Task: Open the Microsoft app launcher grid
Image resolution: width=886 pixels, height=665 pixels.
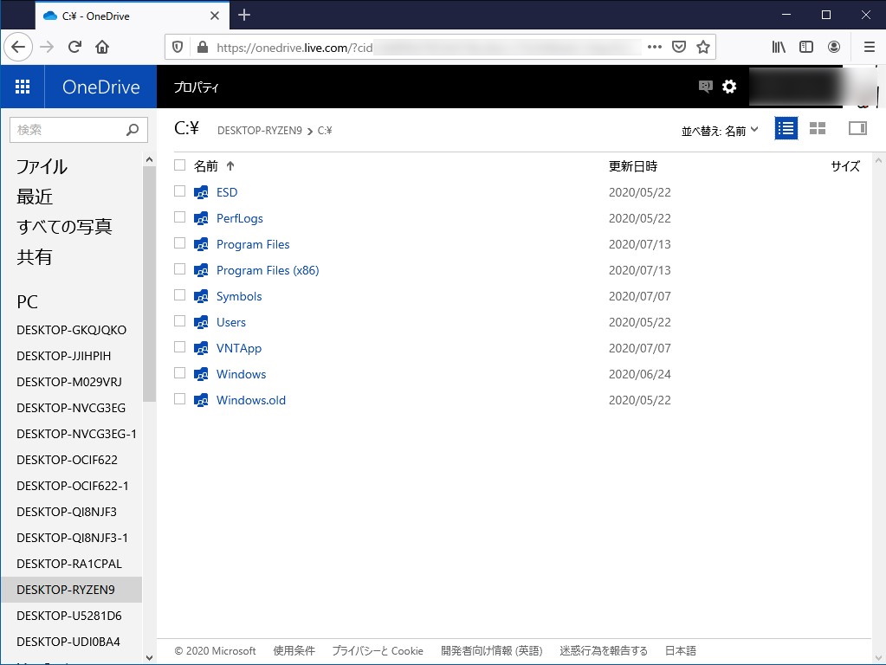Action: click(x=23, y=87)
